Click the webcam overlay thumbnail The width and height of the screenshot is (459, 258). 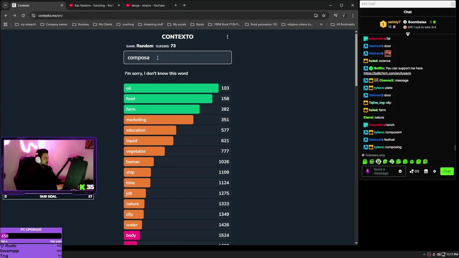(x=48, y=165)
